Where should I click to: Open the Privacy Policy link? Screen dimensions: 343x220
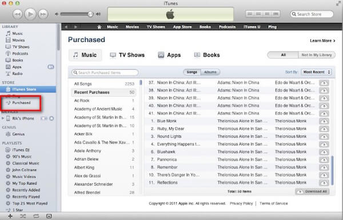(241, 203)
